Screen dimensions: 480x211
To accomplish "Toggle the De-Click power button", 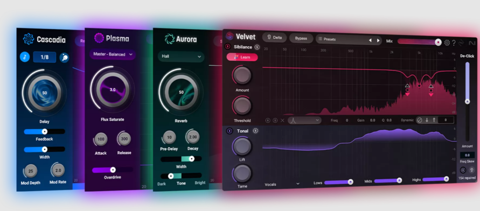I will [463, 170].
